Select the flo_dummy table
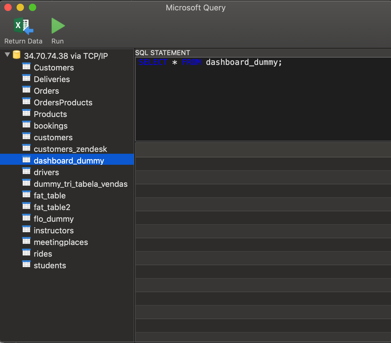The image size is (391, 343). [x=54, y=219]
